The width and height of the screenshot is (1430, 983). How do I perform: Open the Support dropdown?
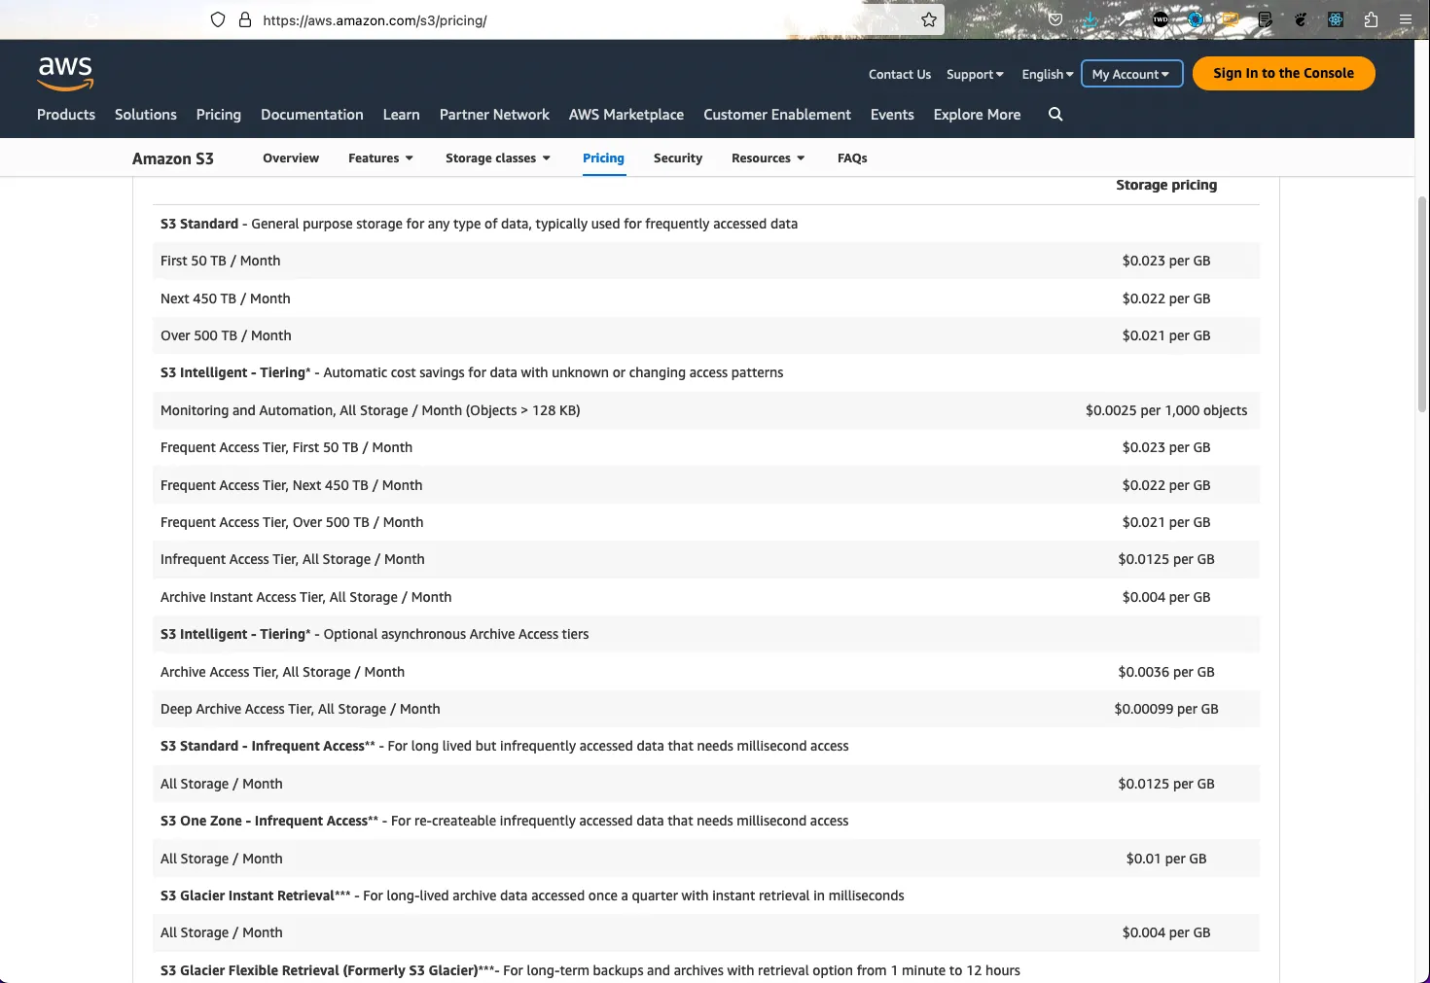pos(975,74)
